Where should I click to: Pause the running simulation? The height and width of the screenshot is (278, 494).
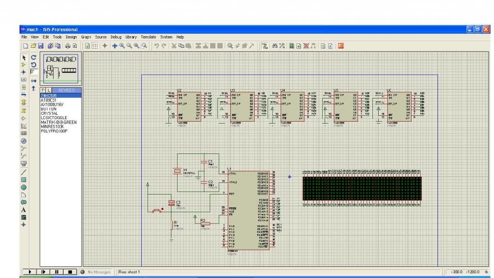(x=57, y=272)
